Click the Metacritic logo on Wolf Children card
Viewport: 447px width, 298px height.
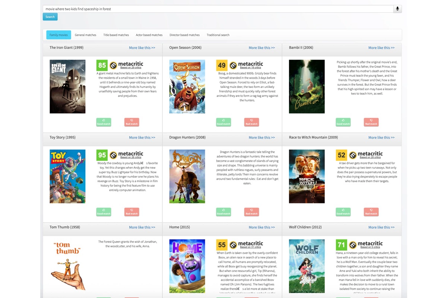coord(366,245)
